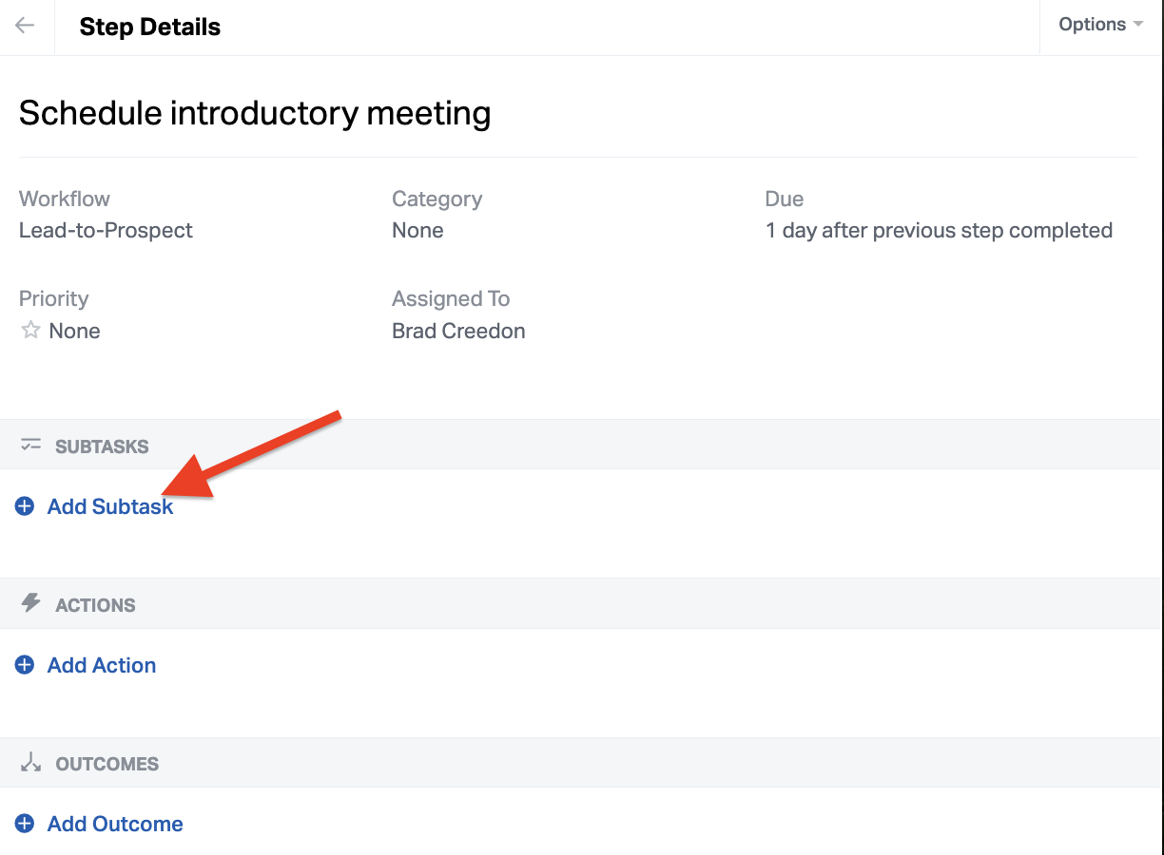Image resolution: width=1164 pixels, height=855 pixels.
Task: Click the Lead-to-Prospect workflow value
Action: click(x=106, y=230)
